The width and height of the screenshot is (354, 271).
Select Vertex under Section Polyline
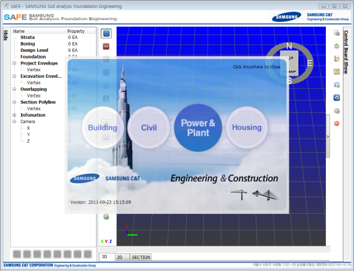[x=34, y=108]
